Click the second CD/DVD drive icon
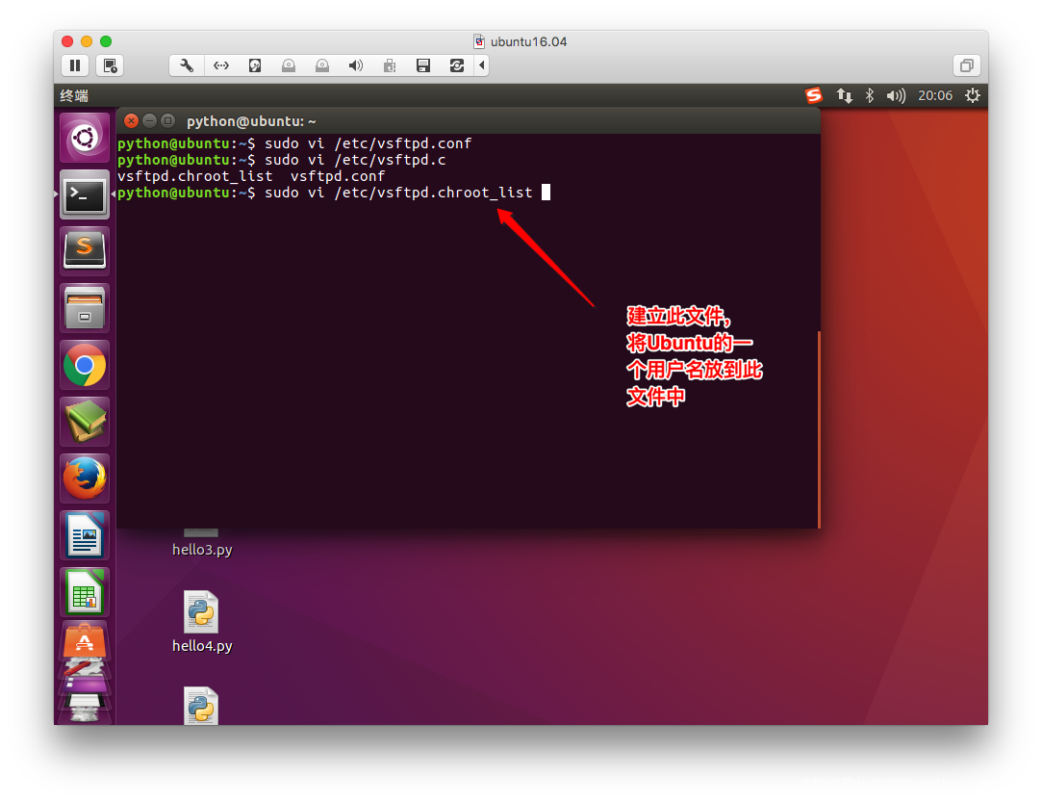This screenshot has width=1042, height=802. 322,65
